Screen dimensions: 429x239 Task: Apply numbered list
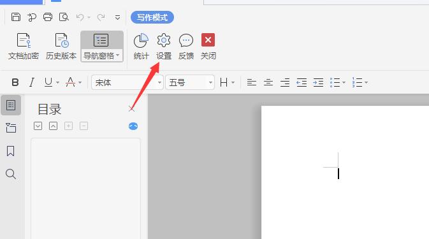(357, 82)
